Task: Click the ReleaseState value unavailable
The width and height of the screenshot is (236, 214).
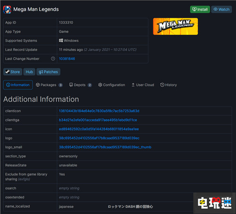Action: pos(68,165)
